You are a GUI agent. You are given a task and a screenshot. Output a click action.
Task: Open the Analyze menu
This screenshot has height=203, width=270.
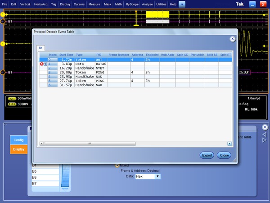tap(147, 4)
